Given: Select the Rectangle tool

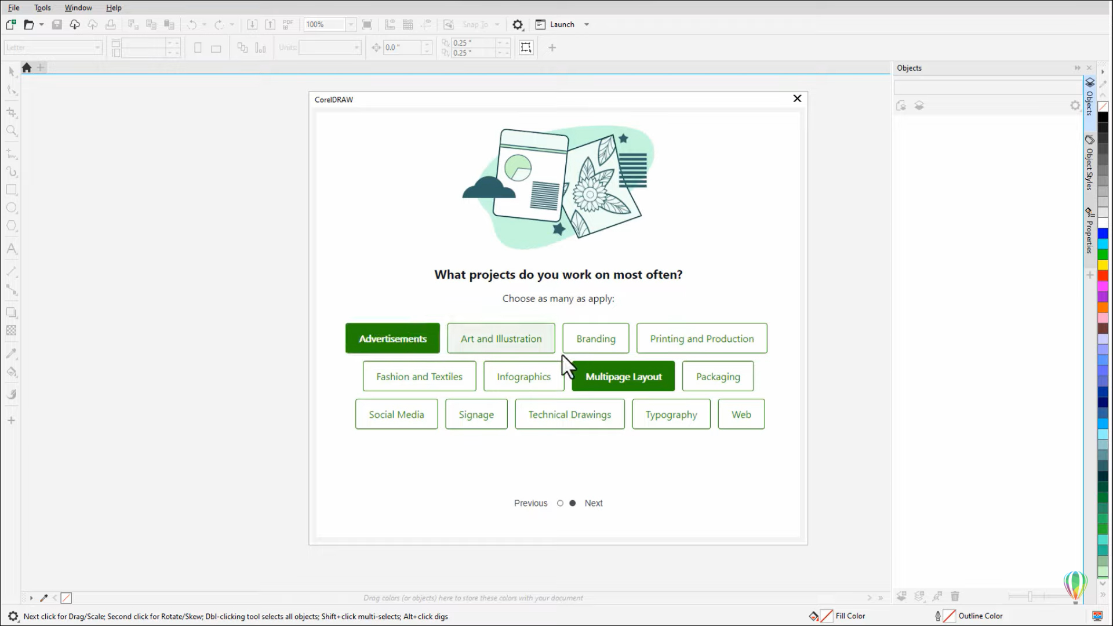Looking at the screenshot, I should click(12, 190).
